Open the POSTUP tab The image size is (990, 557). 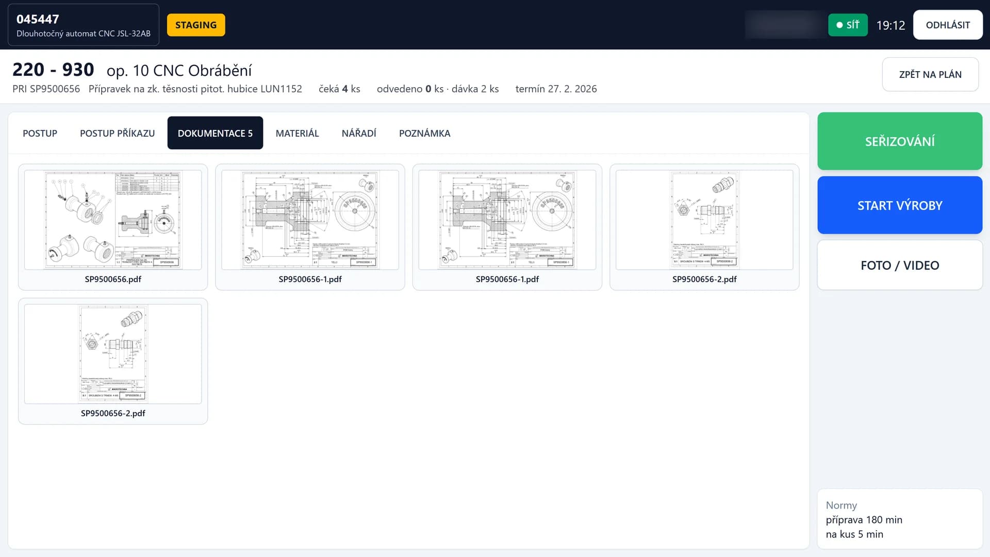40,133
